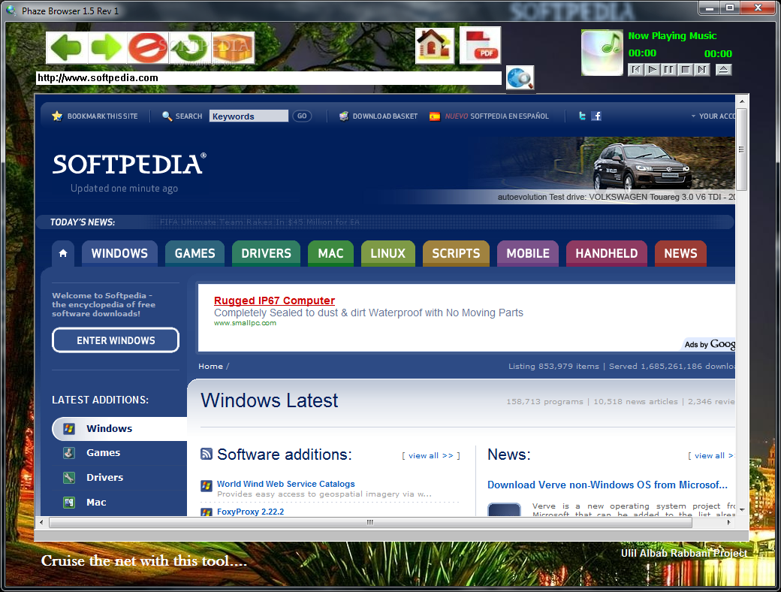Click the PDF document icon
This screenshot has height=592, width=781.
[480, 46]
